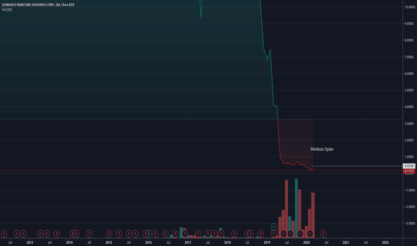Select the Medium Spike text annotation
The width and height of the screenshot is (417, 246).
point(322,149)
